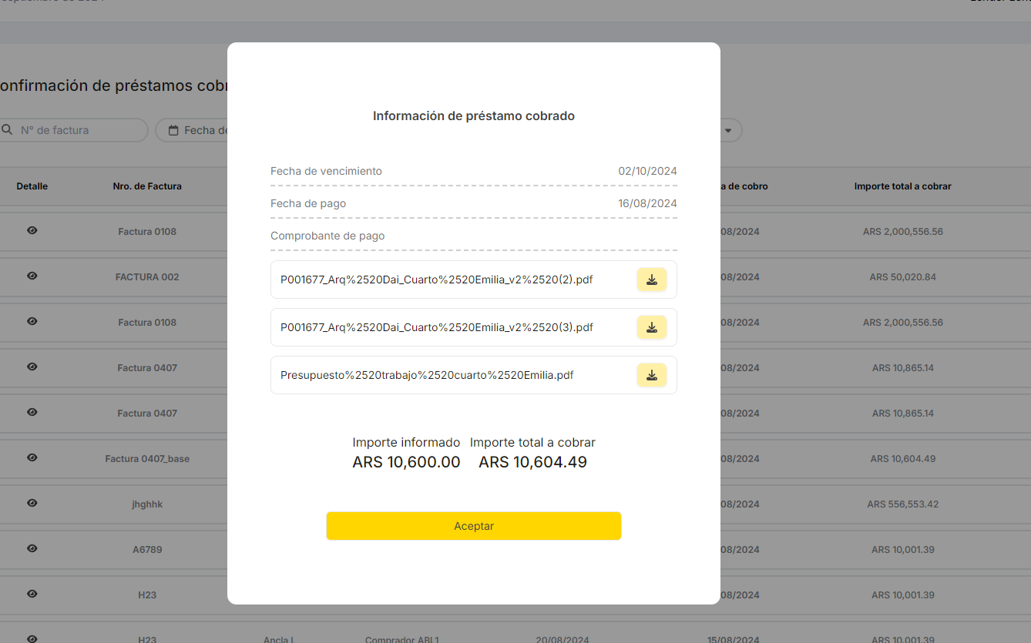This screenshot has height=643, width=1031.
Task: Sort by Nro. de Factura column header
Action: pyautogui.click(x=147, y=186)
